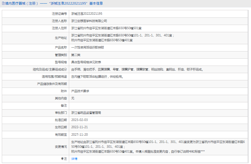Click the 其他内容 value 无
Screen dimensions: 251x164
tap(73, 98)
